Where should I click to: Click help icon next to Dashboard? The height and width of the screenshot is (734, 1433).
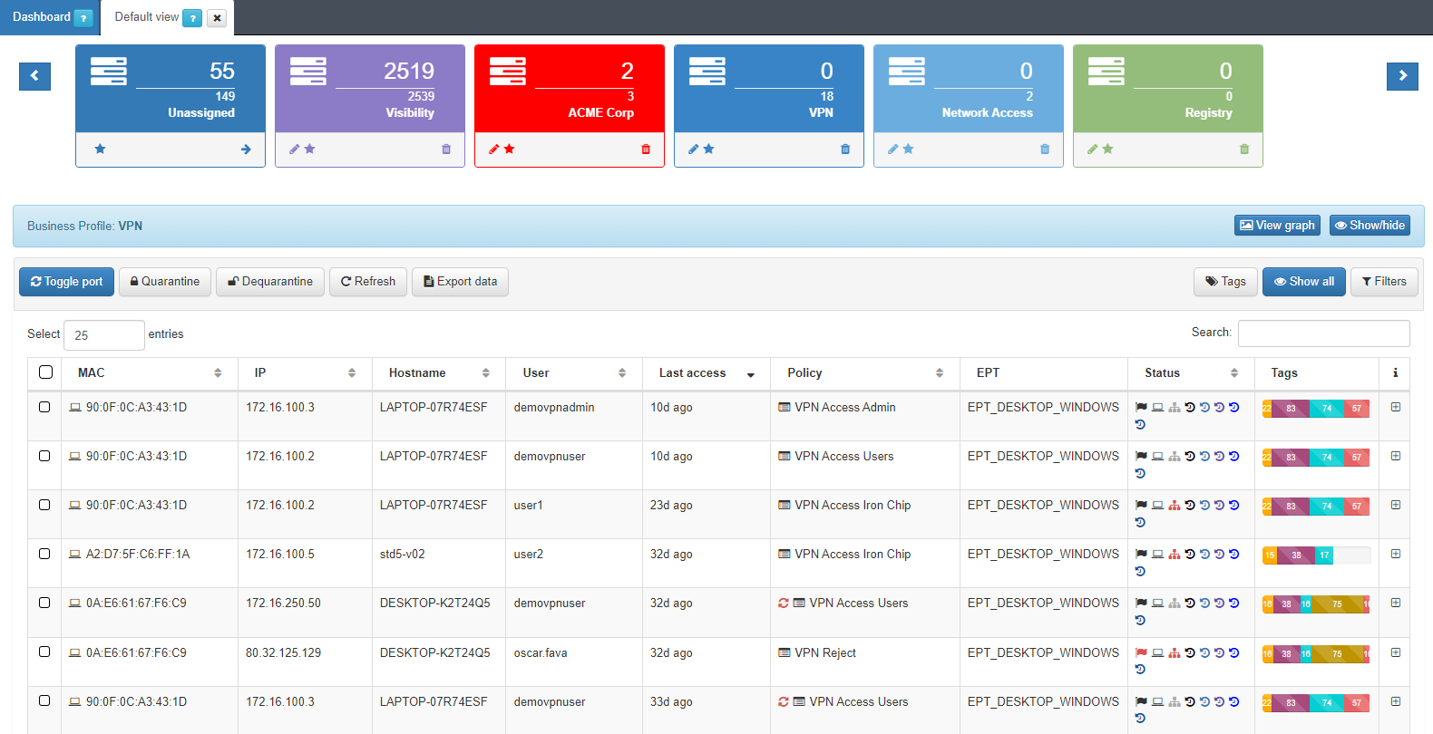click(x=83, y=18)
